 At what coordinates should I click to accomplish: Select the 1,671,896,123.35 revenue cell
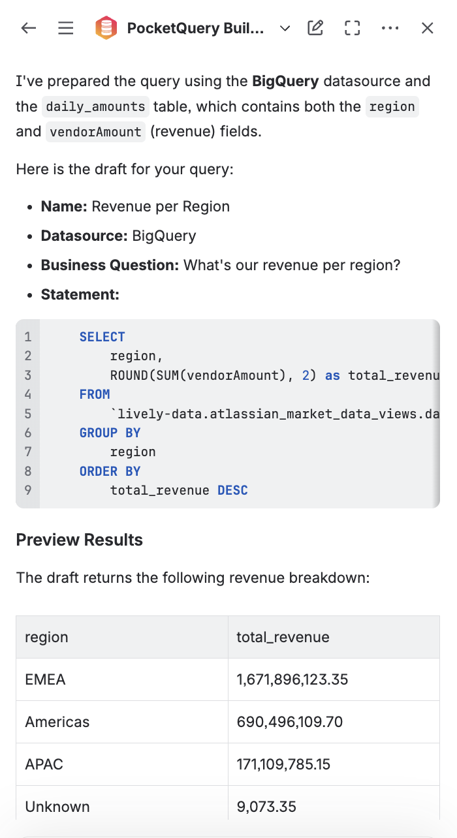(x=334, y=679)
